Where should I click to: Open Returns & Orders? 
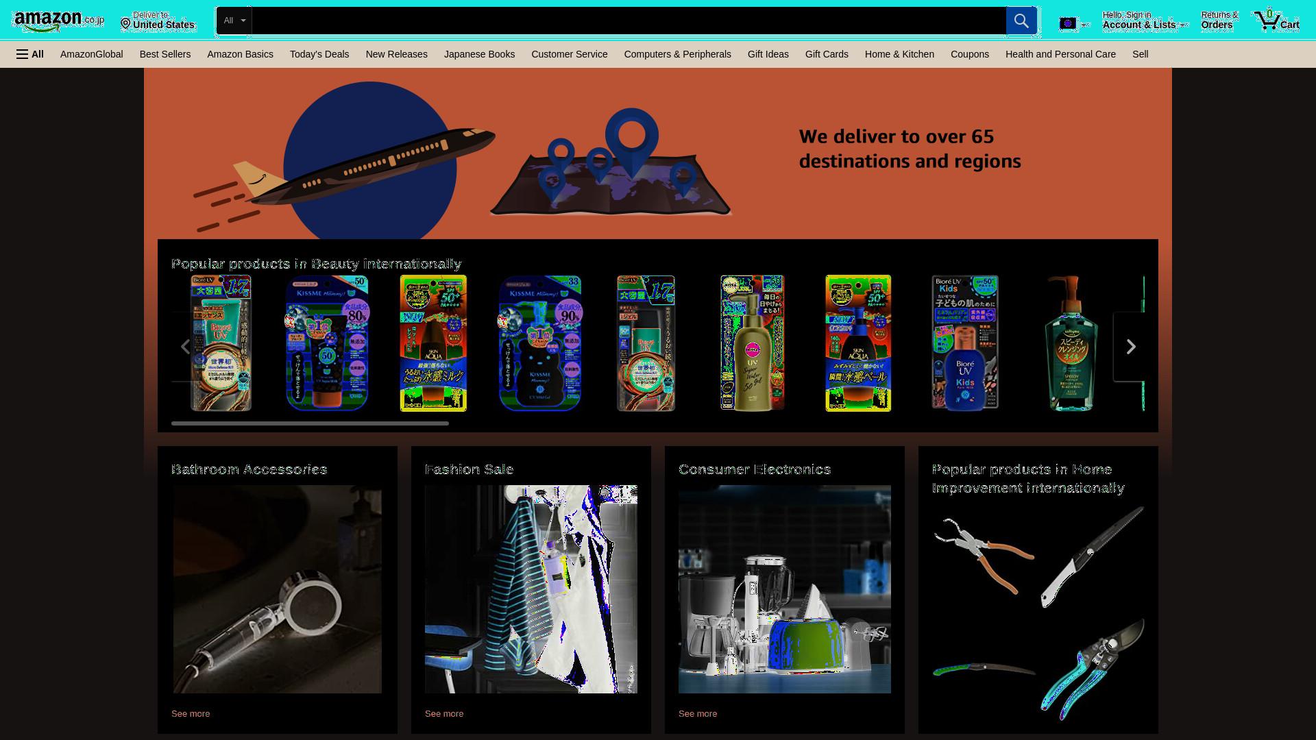[x=1219, y=21]
